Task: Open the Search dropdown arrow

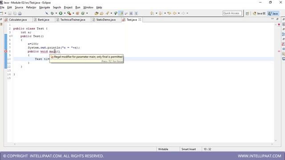Action: coord(111,13)
